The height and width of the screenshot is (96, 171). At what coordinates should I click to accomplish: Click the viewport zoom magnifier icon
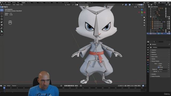pyautogui.click(x=144, y=18)
